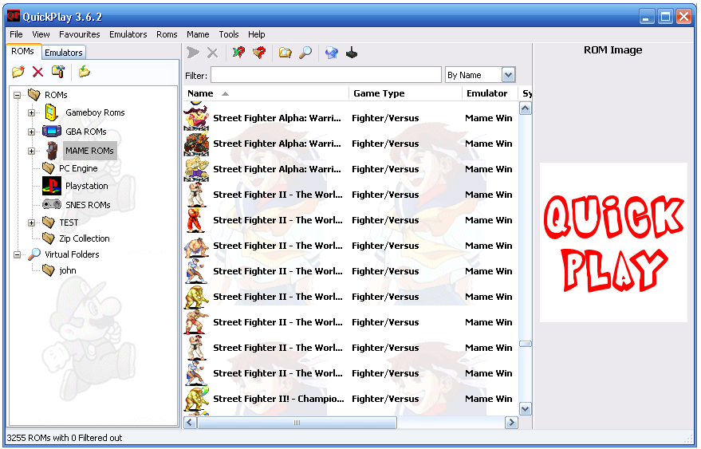
Task: Click the yellow Gameboy icon in the tree
Action: (51, 112)
